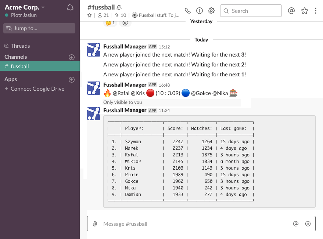Click the #fussball channel title
This screenshot has width=323, height=239.
[101, 7]
